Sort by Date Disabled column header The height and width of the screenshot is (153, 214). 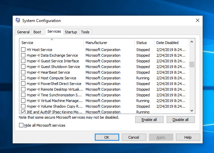coord(171,43)
